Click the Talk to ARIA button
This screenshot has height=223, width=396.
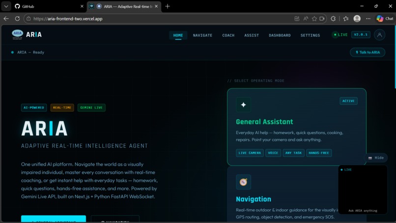click(x=368, y=52)
